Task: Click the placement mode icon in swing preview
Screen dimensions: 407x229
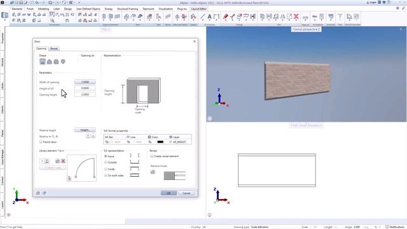Action: 69,179
